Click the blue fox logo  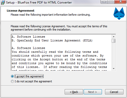coord(119,13)
